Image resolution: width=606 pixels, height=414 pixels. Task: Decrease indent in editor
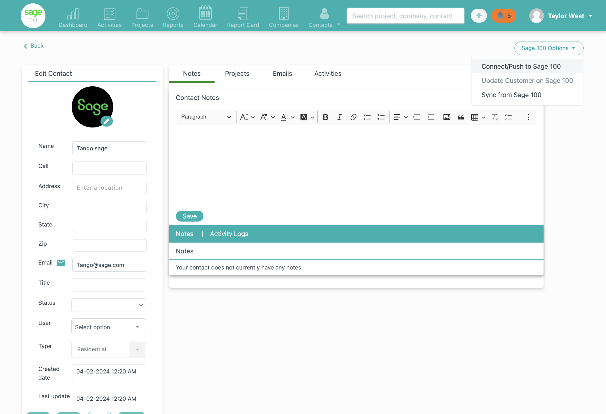point(431,117)
